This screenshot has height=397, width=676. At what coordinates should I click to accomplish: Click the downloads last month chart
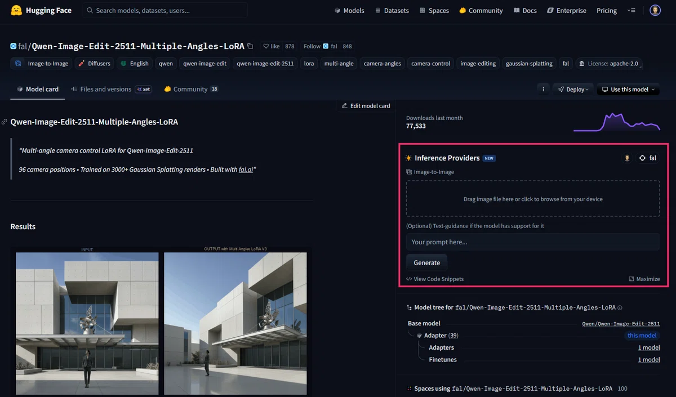coord(616,122)
